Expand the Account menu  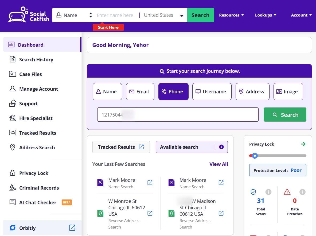(301, 15)
